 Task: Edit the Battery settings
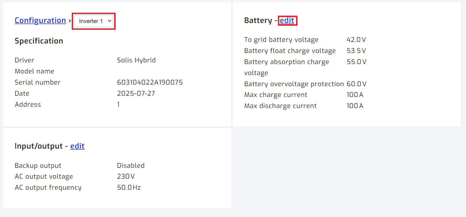287,20
